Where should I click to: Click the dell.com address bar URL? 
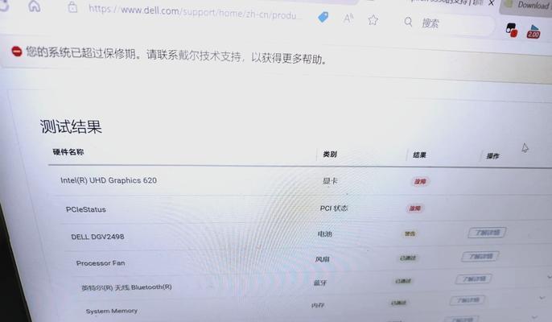point(195,13)
